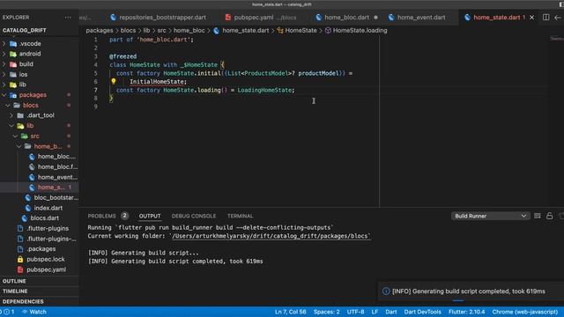Expand the Timeline section

[x=39, y=291]
